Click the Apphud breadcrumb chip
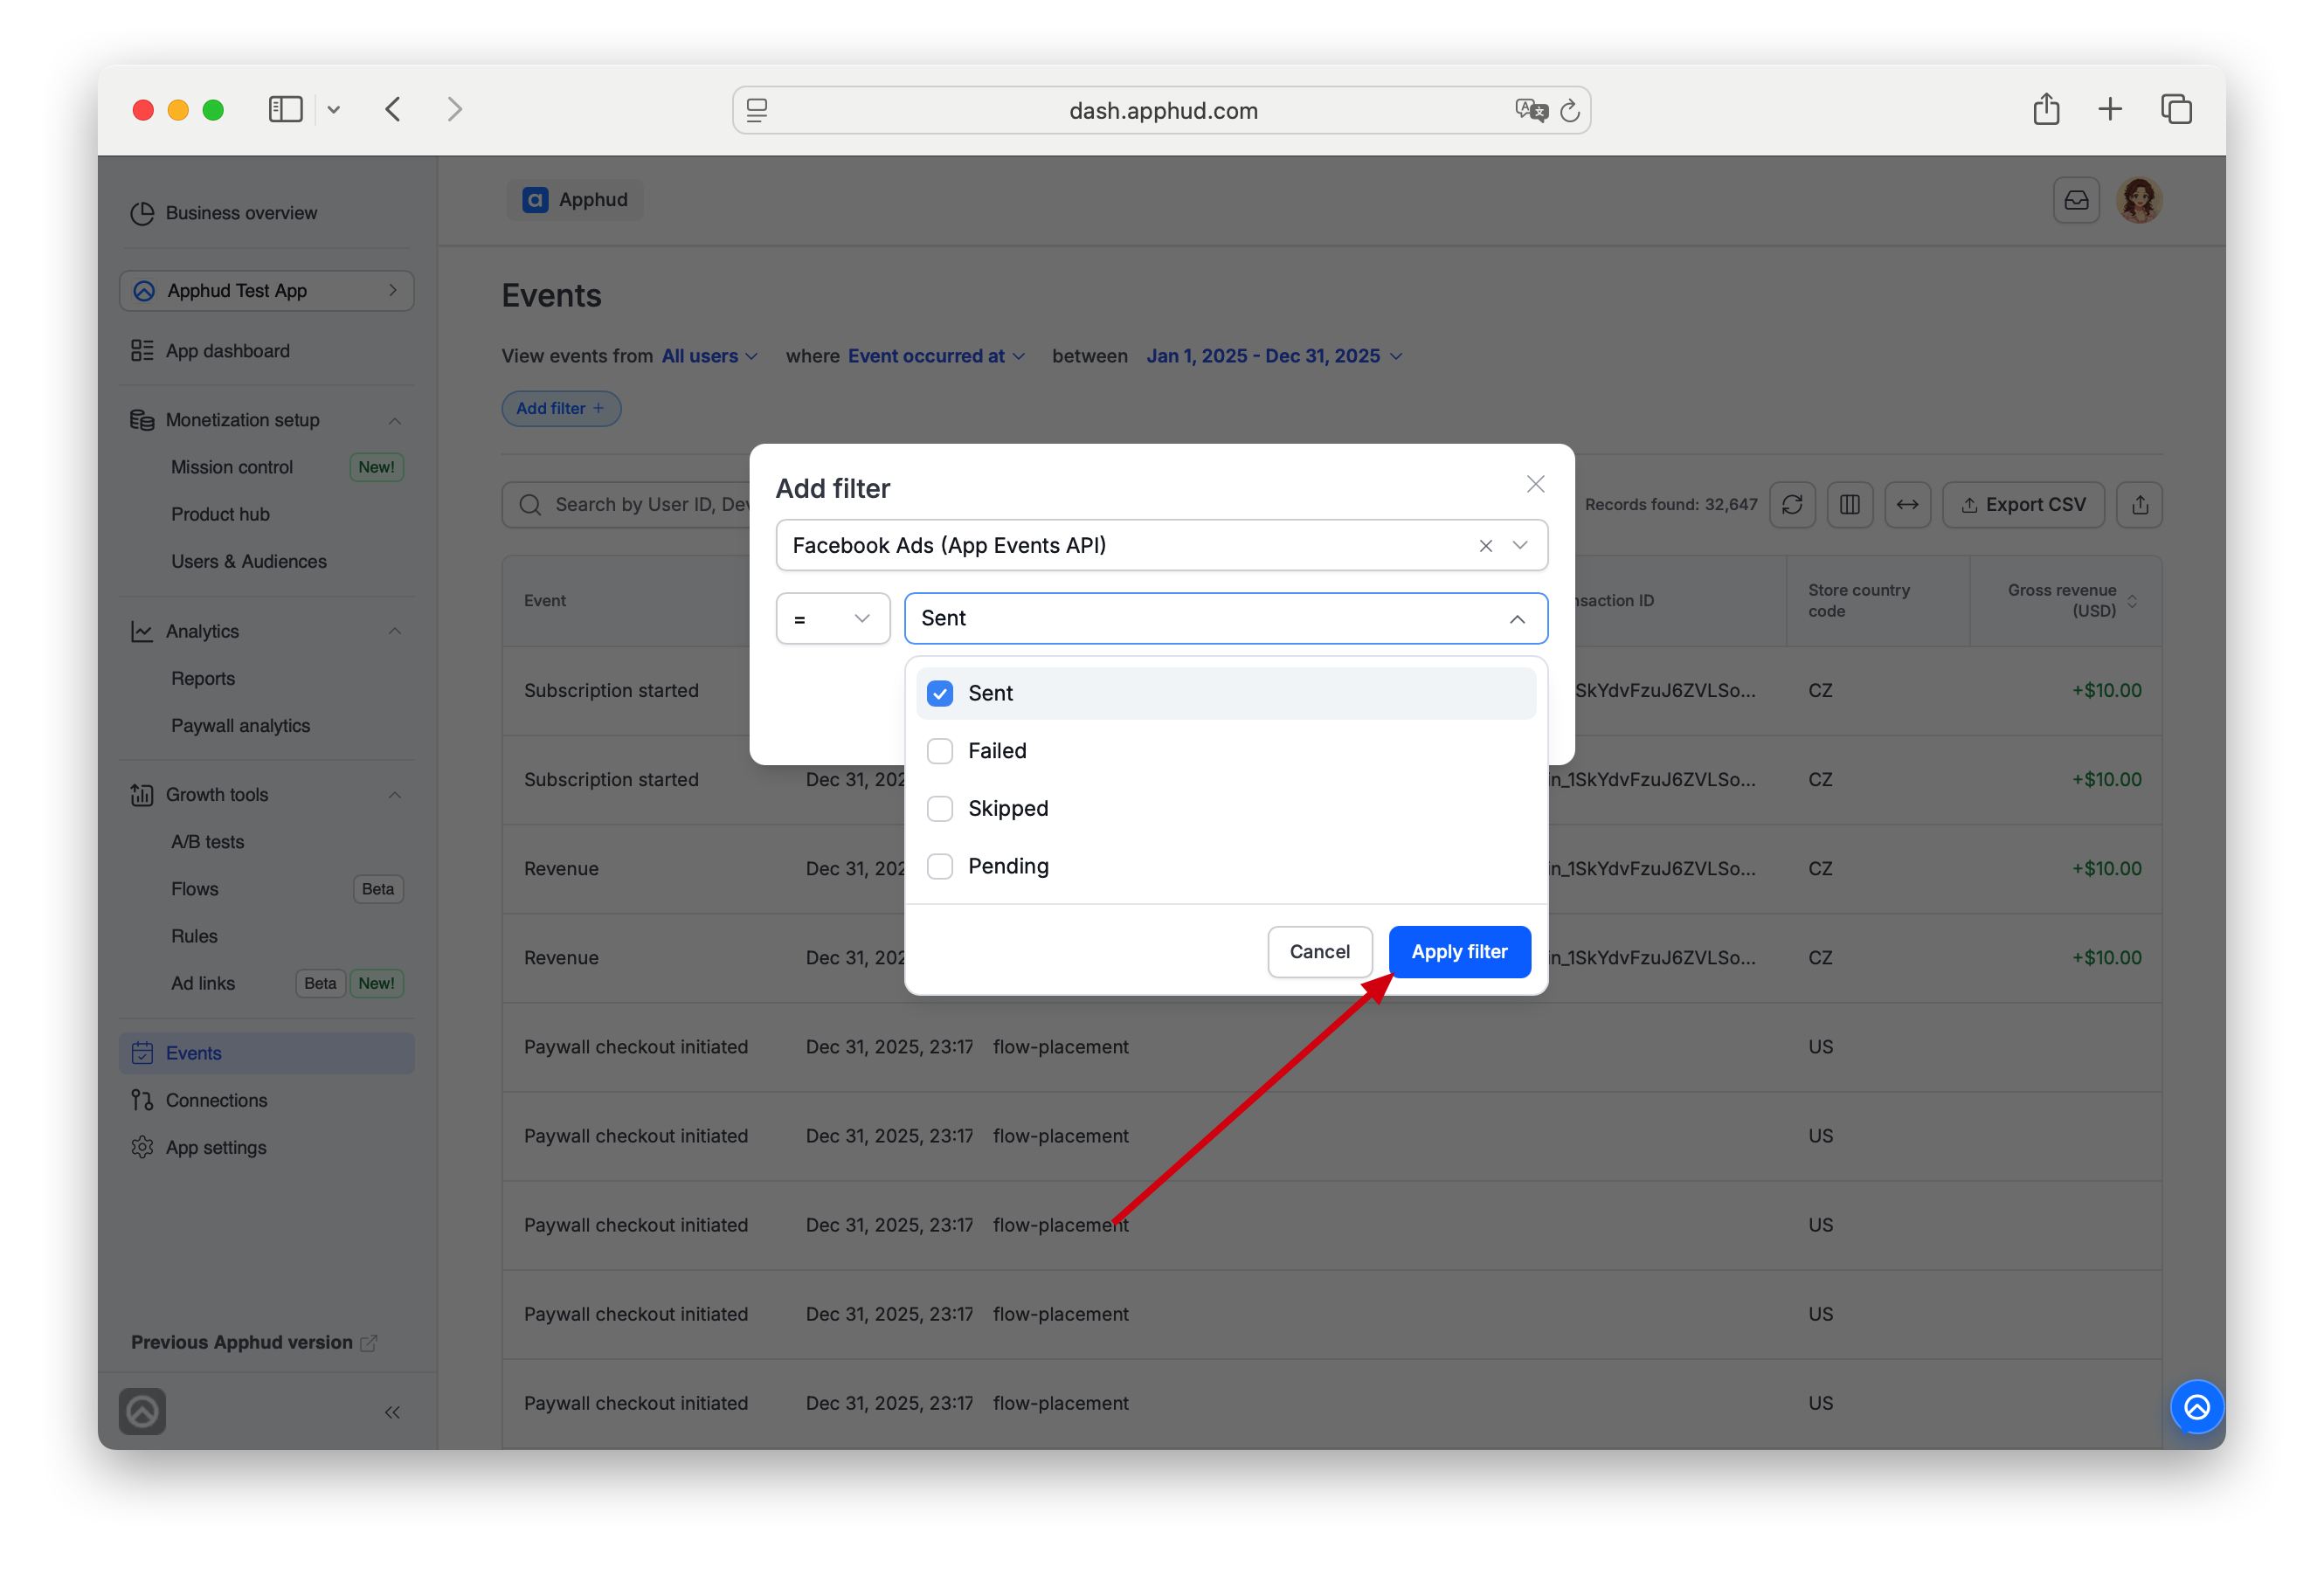2324x1581 pixels. pos(575,200)
